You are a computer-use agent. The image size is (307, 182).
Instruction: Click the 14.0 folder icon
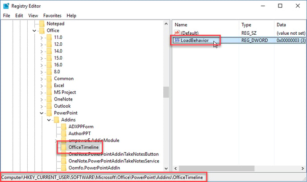tap(49, 51)
